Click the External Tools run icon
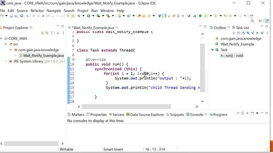This screenshot has height=153, width=273. tap(108, 16)
